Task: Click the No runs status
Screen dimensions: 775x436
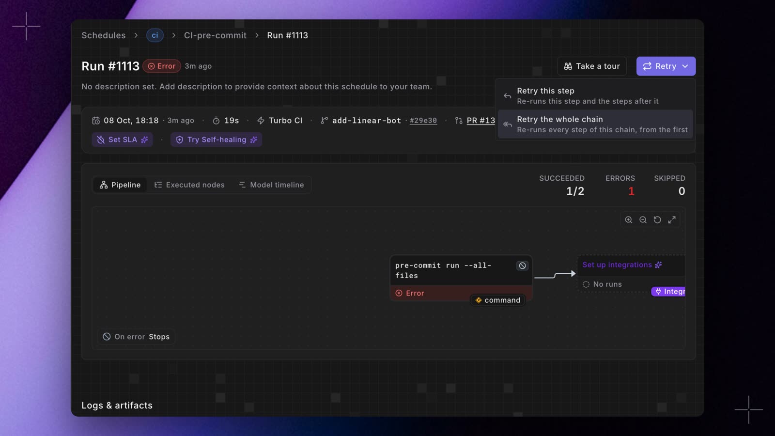Action: 602,284
